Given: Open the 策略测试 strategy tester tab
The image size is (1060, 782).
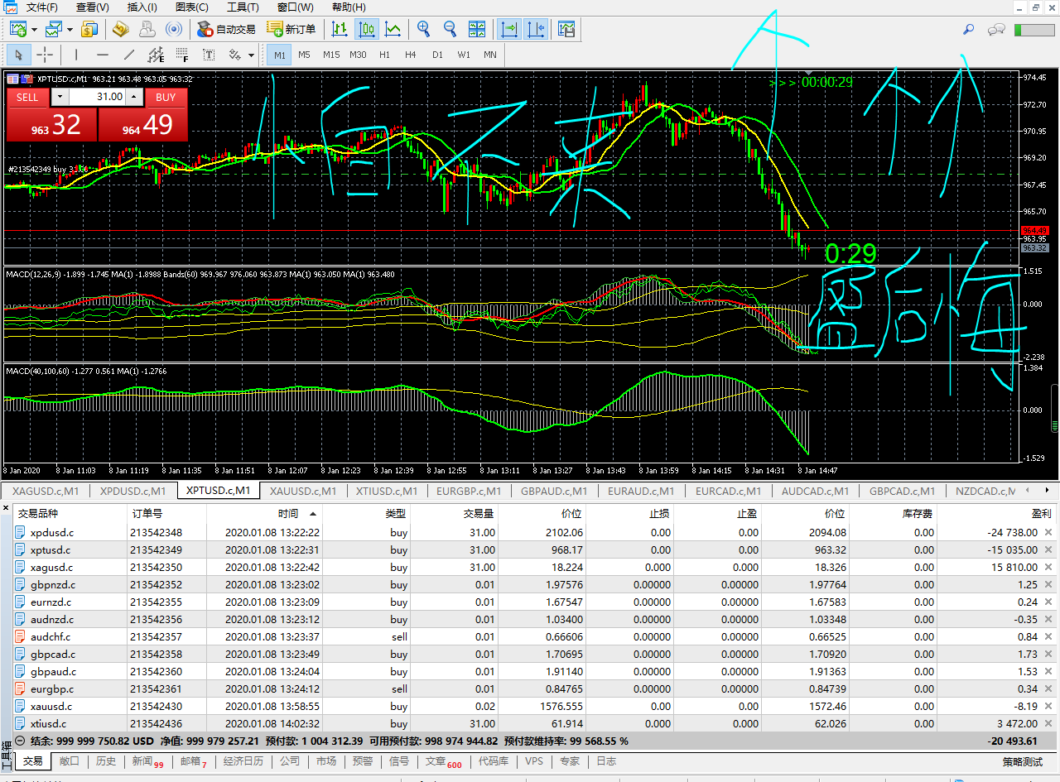Looking at the screenshot, I should (x=1023, y=761).
